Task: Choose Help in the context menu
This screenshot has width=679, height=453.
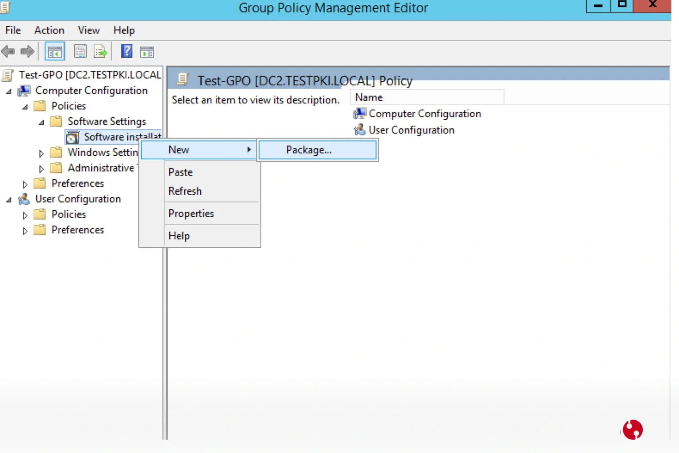Action: [200, 236]
